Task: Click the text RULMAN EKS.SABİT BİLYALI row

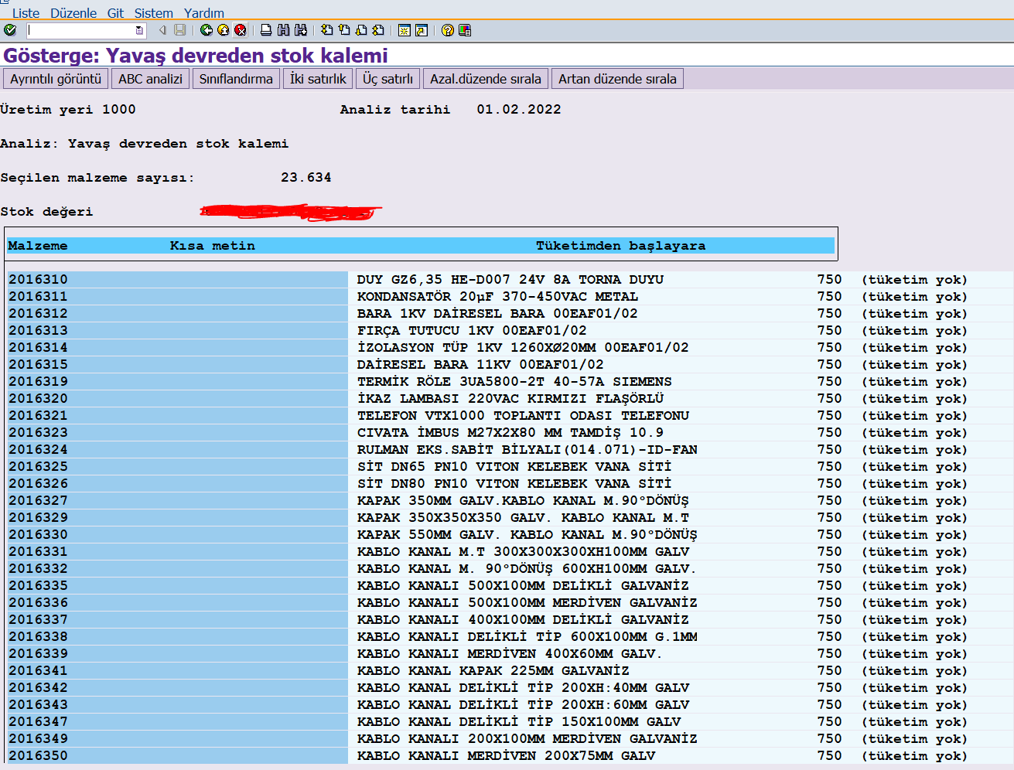Action: [527, 450]
